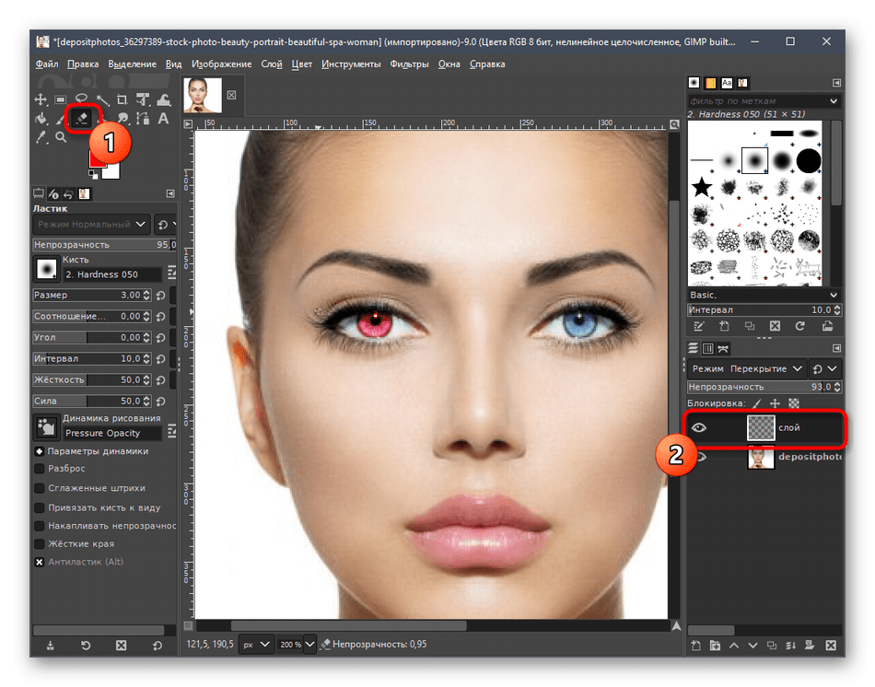Select the Zoom magnifier tool

tap(61, 138)
